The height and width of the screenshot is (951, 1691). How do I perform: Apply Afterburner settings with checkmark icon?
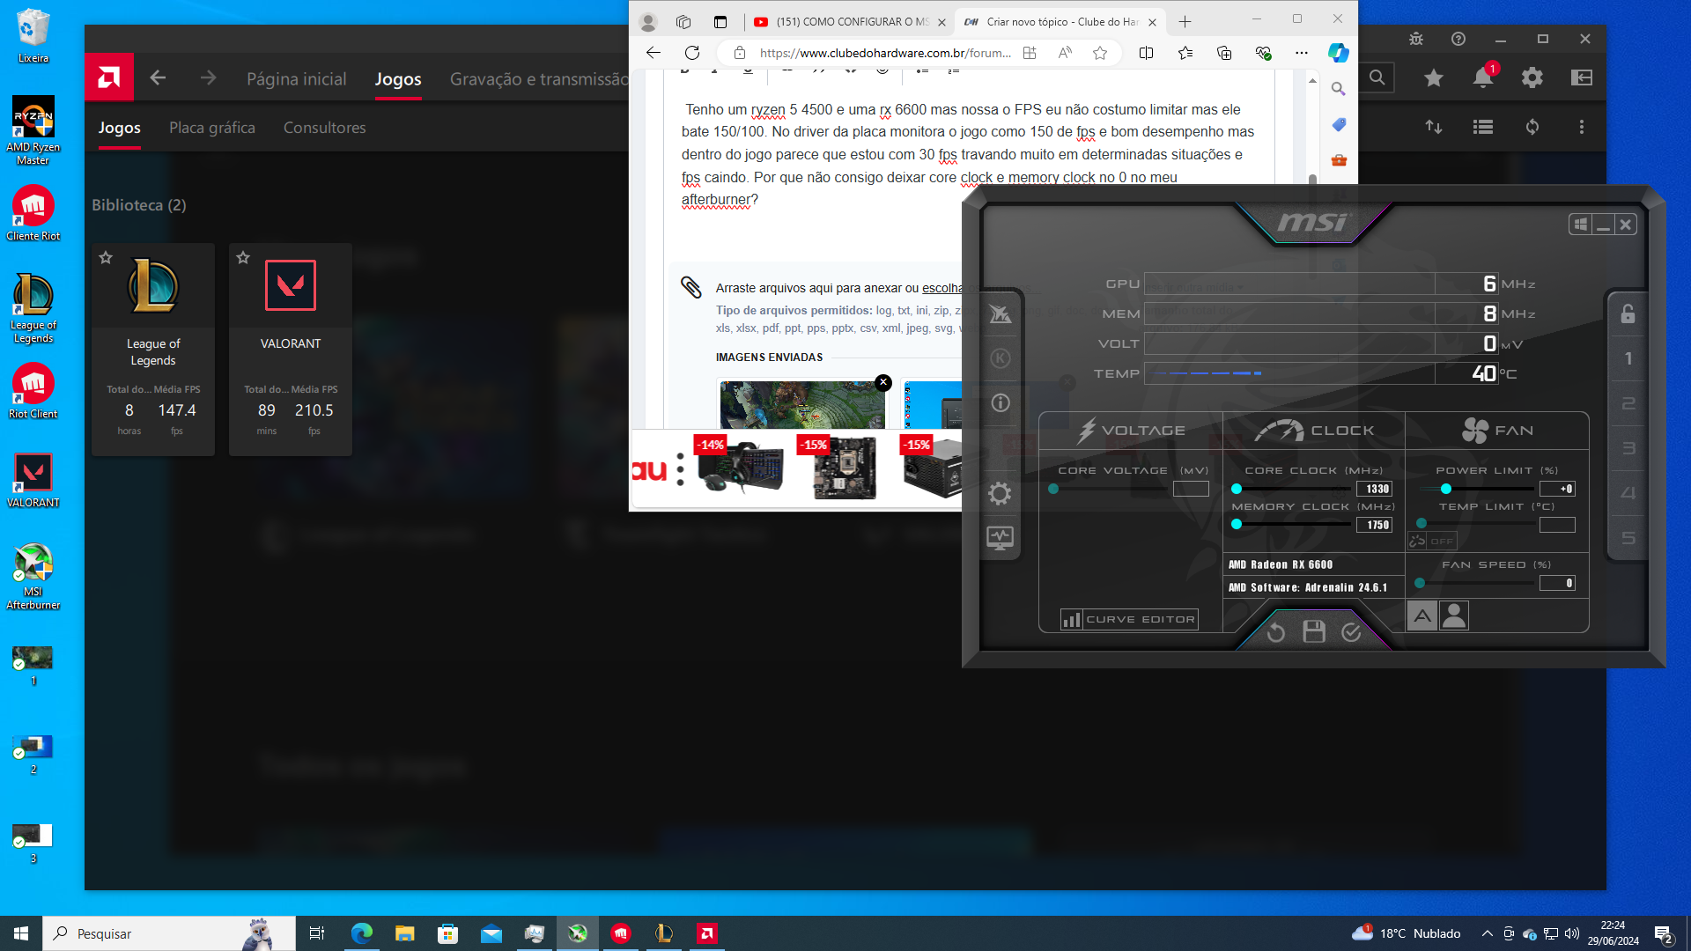tap(1351, 632)
